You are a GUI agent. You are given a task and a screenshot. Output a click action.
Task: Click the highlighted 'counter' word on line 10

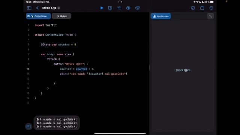[81, 69]
